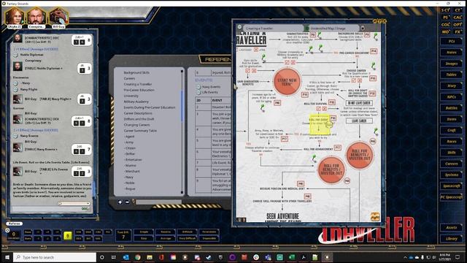This screenshot has width=467, height=263.
Task: Open the Story sidebar button
Action: coord(452,86)
